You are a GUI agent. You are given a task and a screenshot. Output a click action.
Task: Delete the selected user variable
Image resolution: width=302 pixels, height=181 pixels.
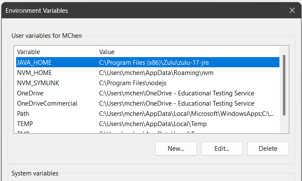(268, 149)
